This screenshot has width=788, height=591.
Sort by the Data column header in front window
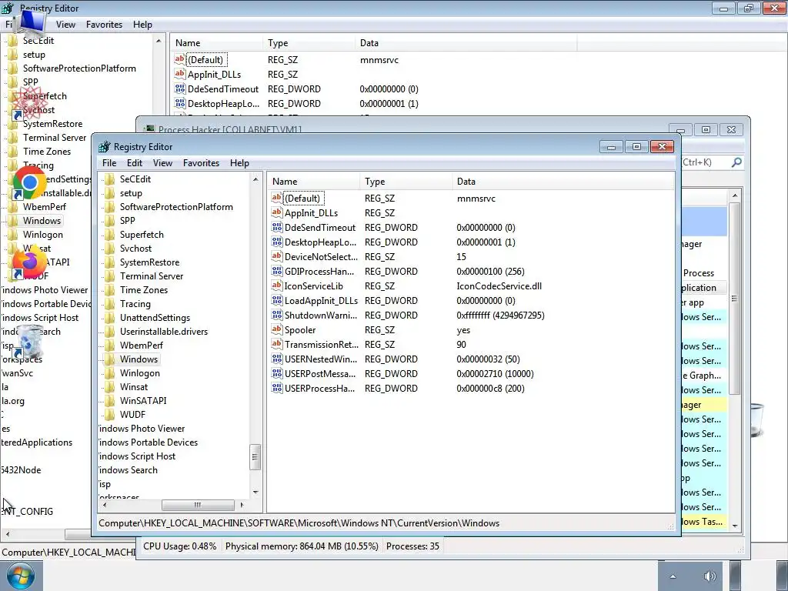pos(563,182)
